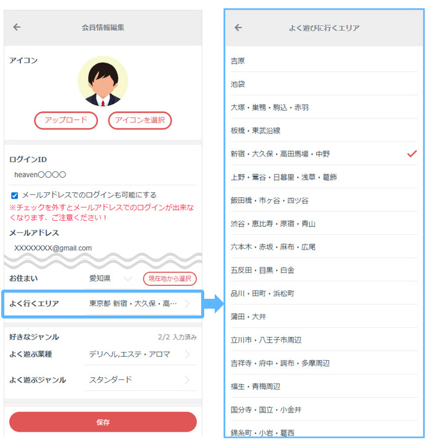
Task: Toggle メールアドレスでのログイン checkbox
Action: click(x=15, y=195)
